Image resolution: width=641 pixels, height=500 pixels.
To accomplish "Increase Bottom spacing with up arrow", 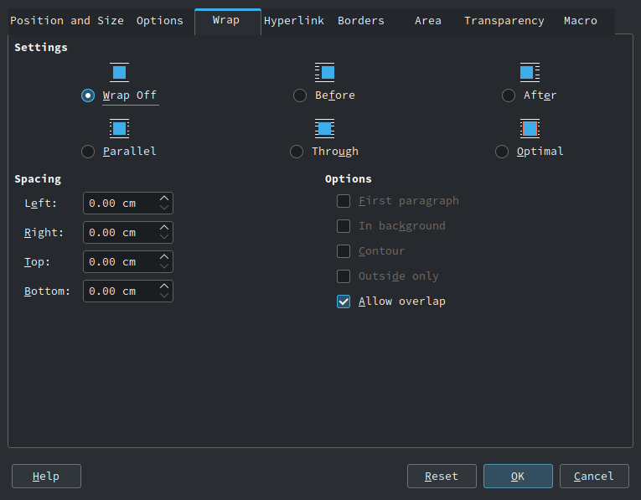I will click(164, 286).
